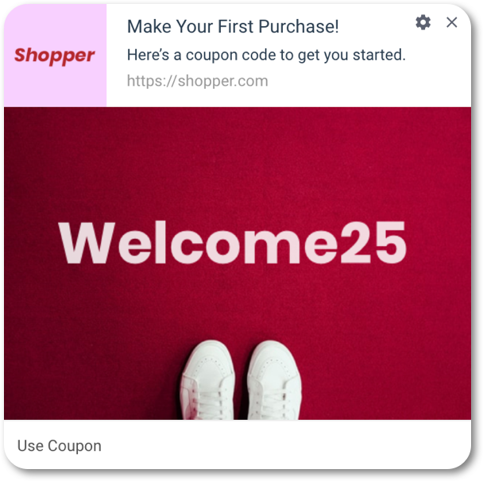Open the https://shopper.com link
The width and height of the screenshot is (483, 481).
point(198,81)
